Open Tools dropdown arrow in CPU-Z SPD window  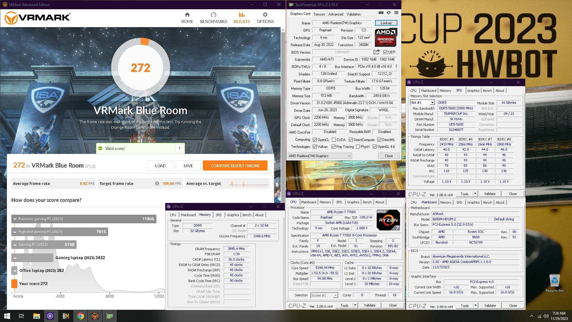click(x=475, y=194)
